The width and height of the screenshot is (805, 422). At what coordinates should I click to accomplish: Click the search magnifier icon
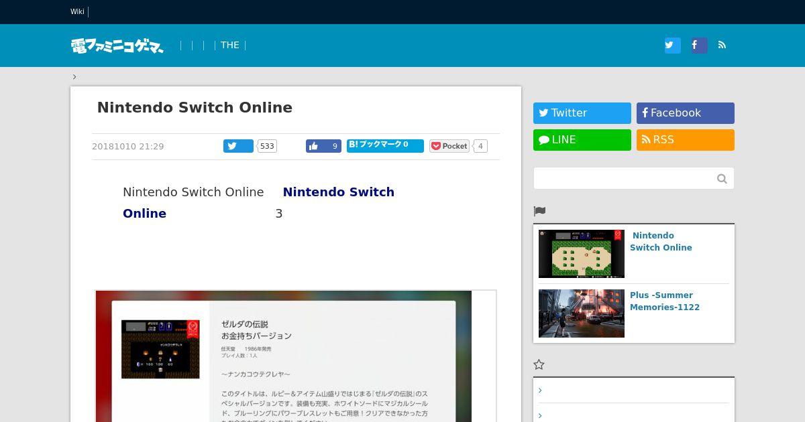pyautogui.click(x=722, y=178)
